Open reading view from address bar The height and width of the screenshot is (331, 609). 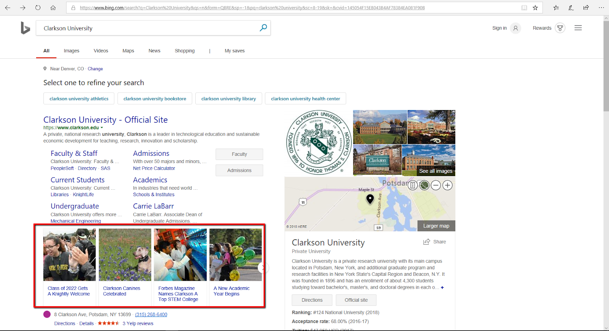pyautogui.click(x=524, y=8)
